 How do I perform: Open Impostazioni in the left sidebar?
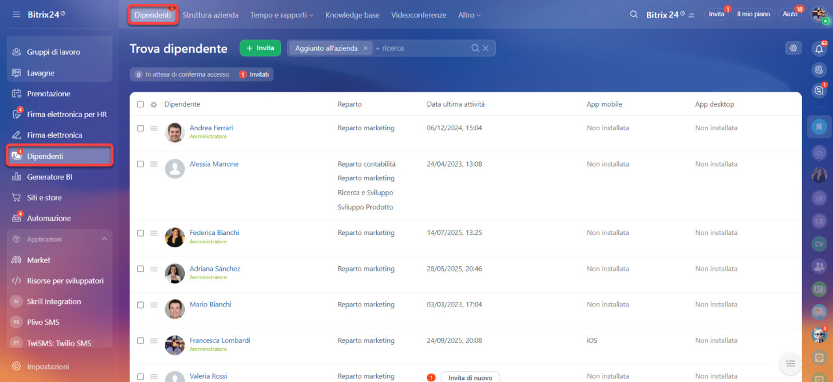48,366
